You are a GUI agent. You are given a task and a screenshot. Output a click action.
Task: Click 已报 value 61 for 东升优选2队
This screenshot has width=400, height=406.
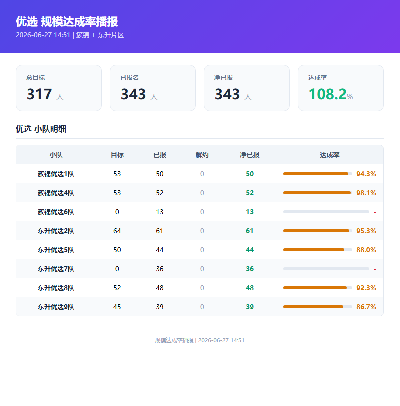coord(159,231)
